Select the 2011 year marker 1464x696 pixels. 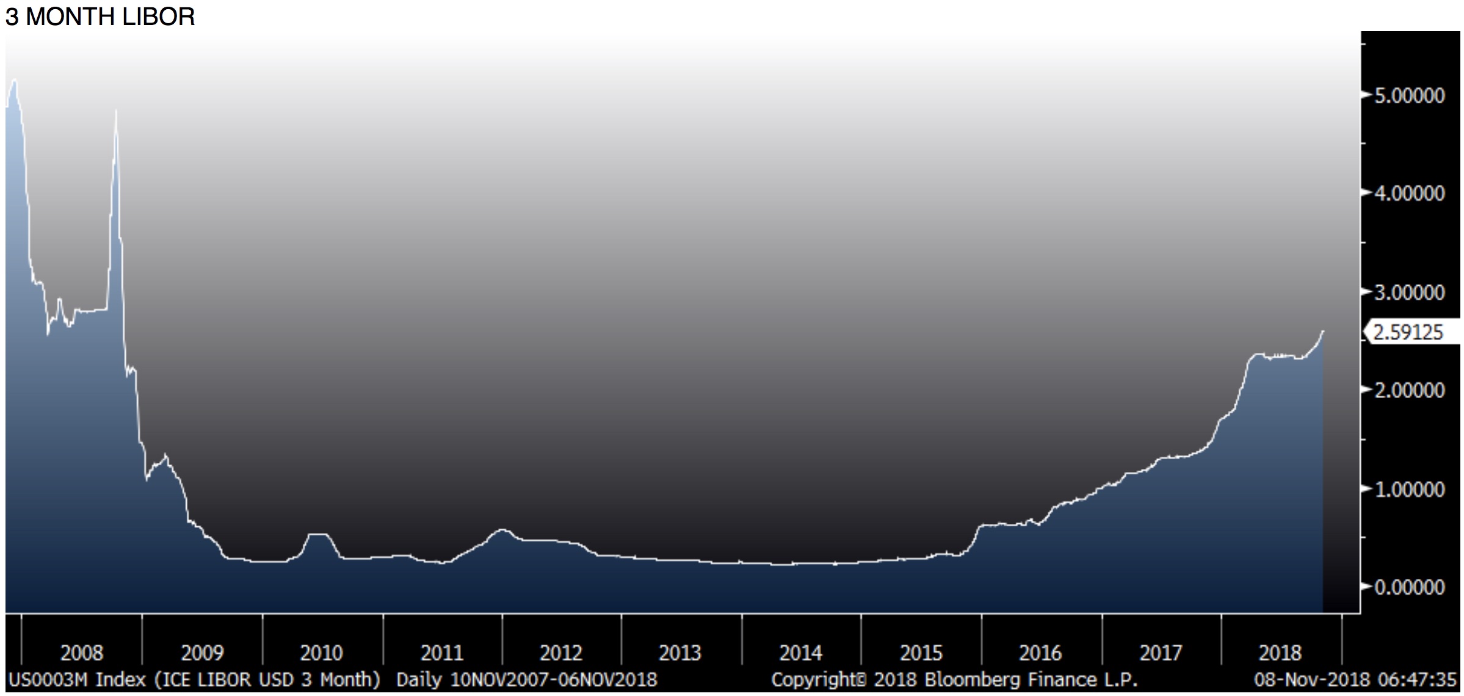442,653
